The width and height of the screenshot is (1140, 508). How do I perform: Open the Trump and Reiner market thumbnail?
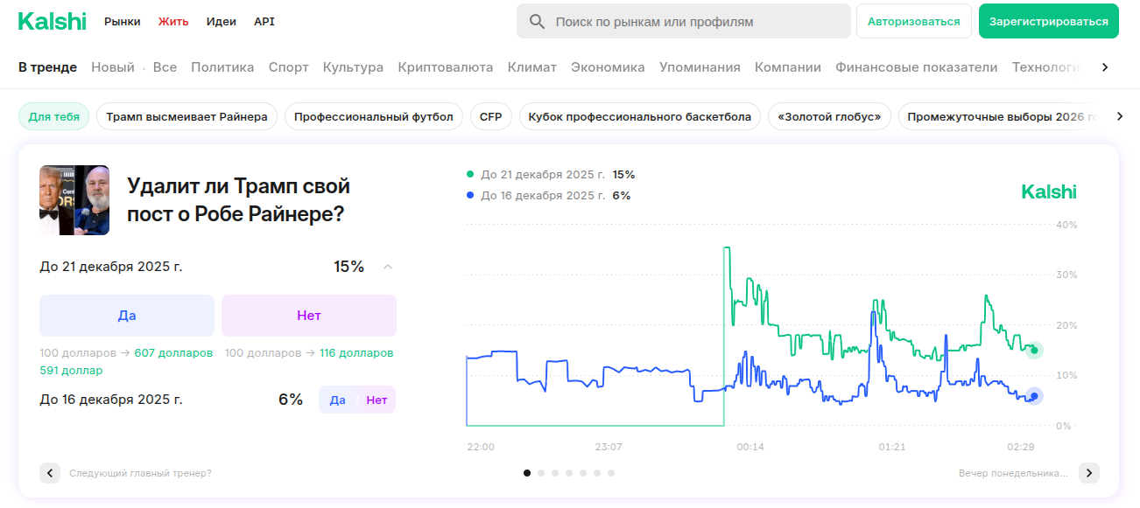pyautogui.click(x=74, y=200)
